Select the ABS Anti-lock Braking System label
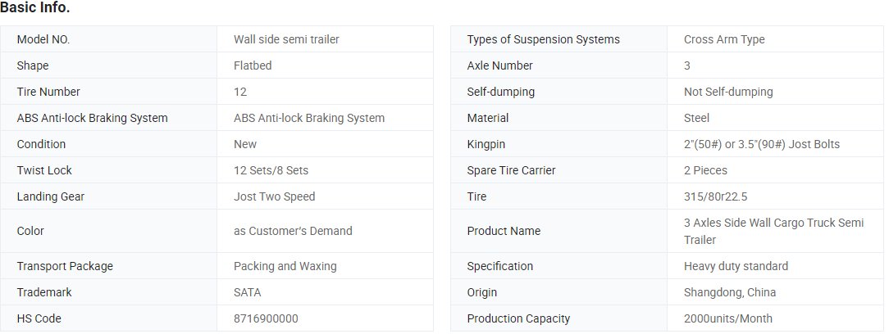The image size is (889, 334). click(93, 118)
